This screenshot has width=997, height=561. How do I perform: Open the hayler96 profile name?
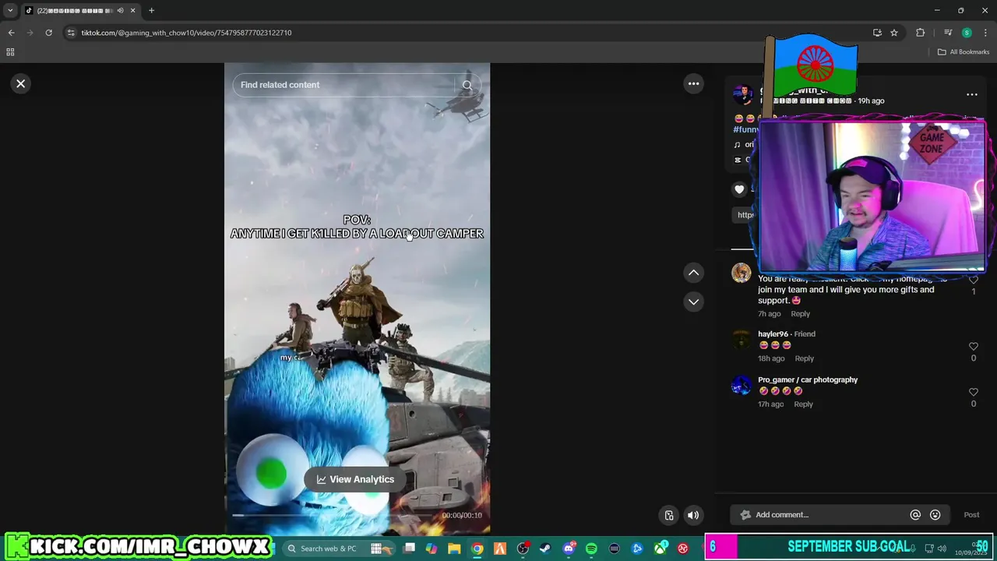773,334
